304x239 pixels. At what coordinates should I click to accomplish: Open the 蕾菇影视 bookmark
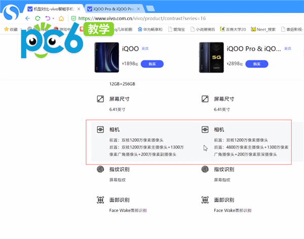pyautogui.click(x=292, y=29)
